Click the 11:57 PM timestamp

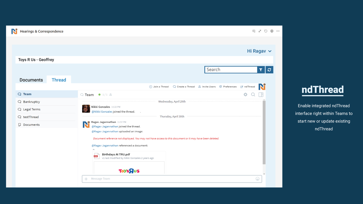pos(122,122)
